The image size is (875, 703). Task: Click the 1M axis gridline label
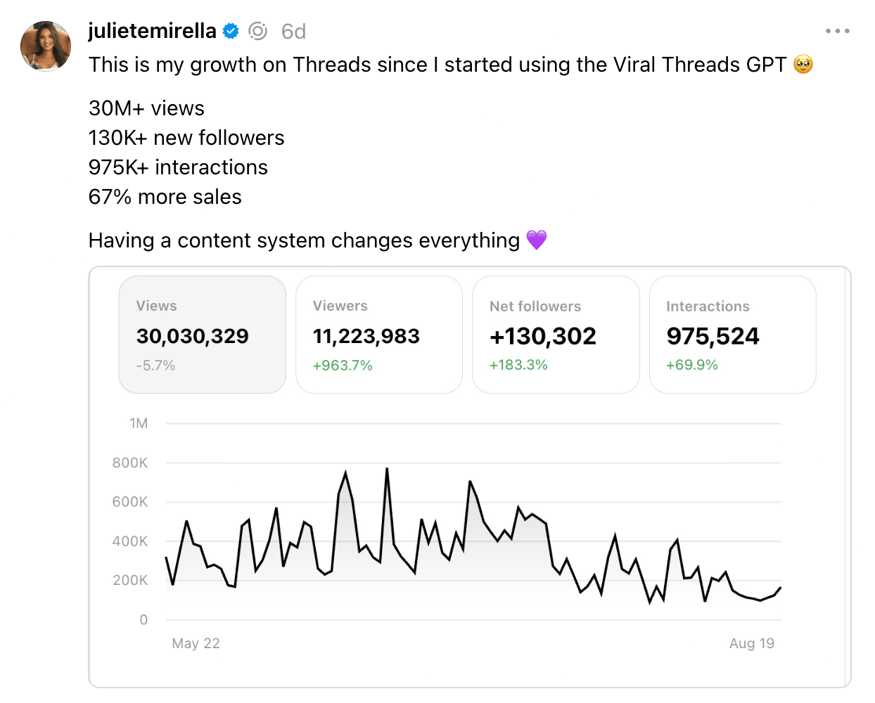click(x=139, y=423)
